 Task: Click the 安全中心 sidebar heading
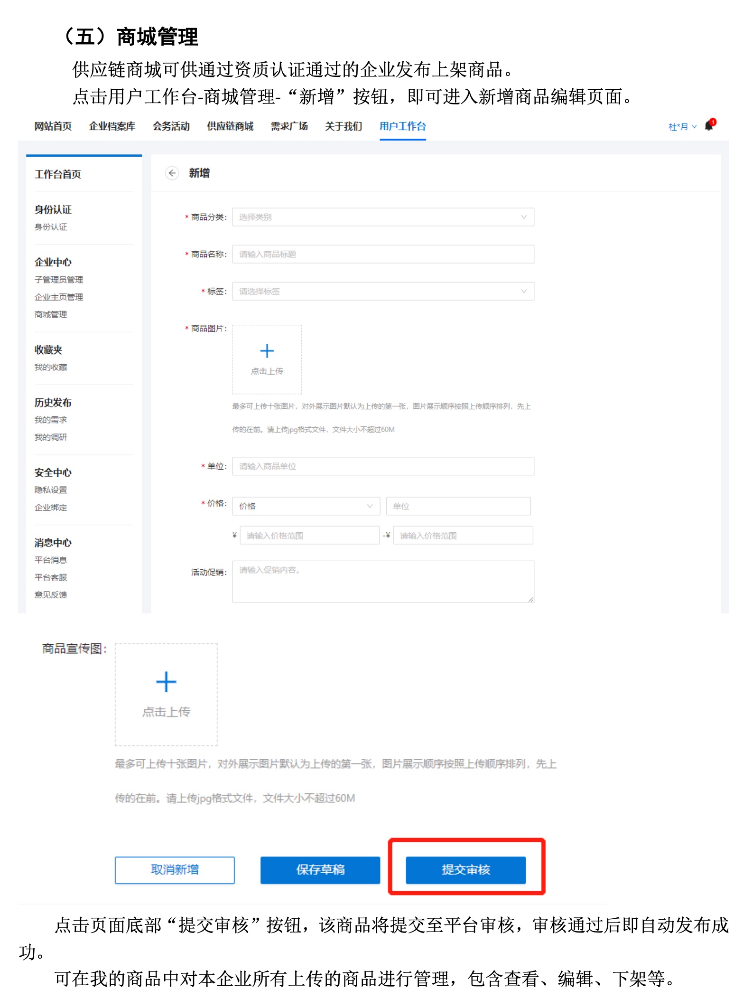pos(53,472)
